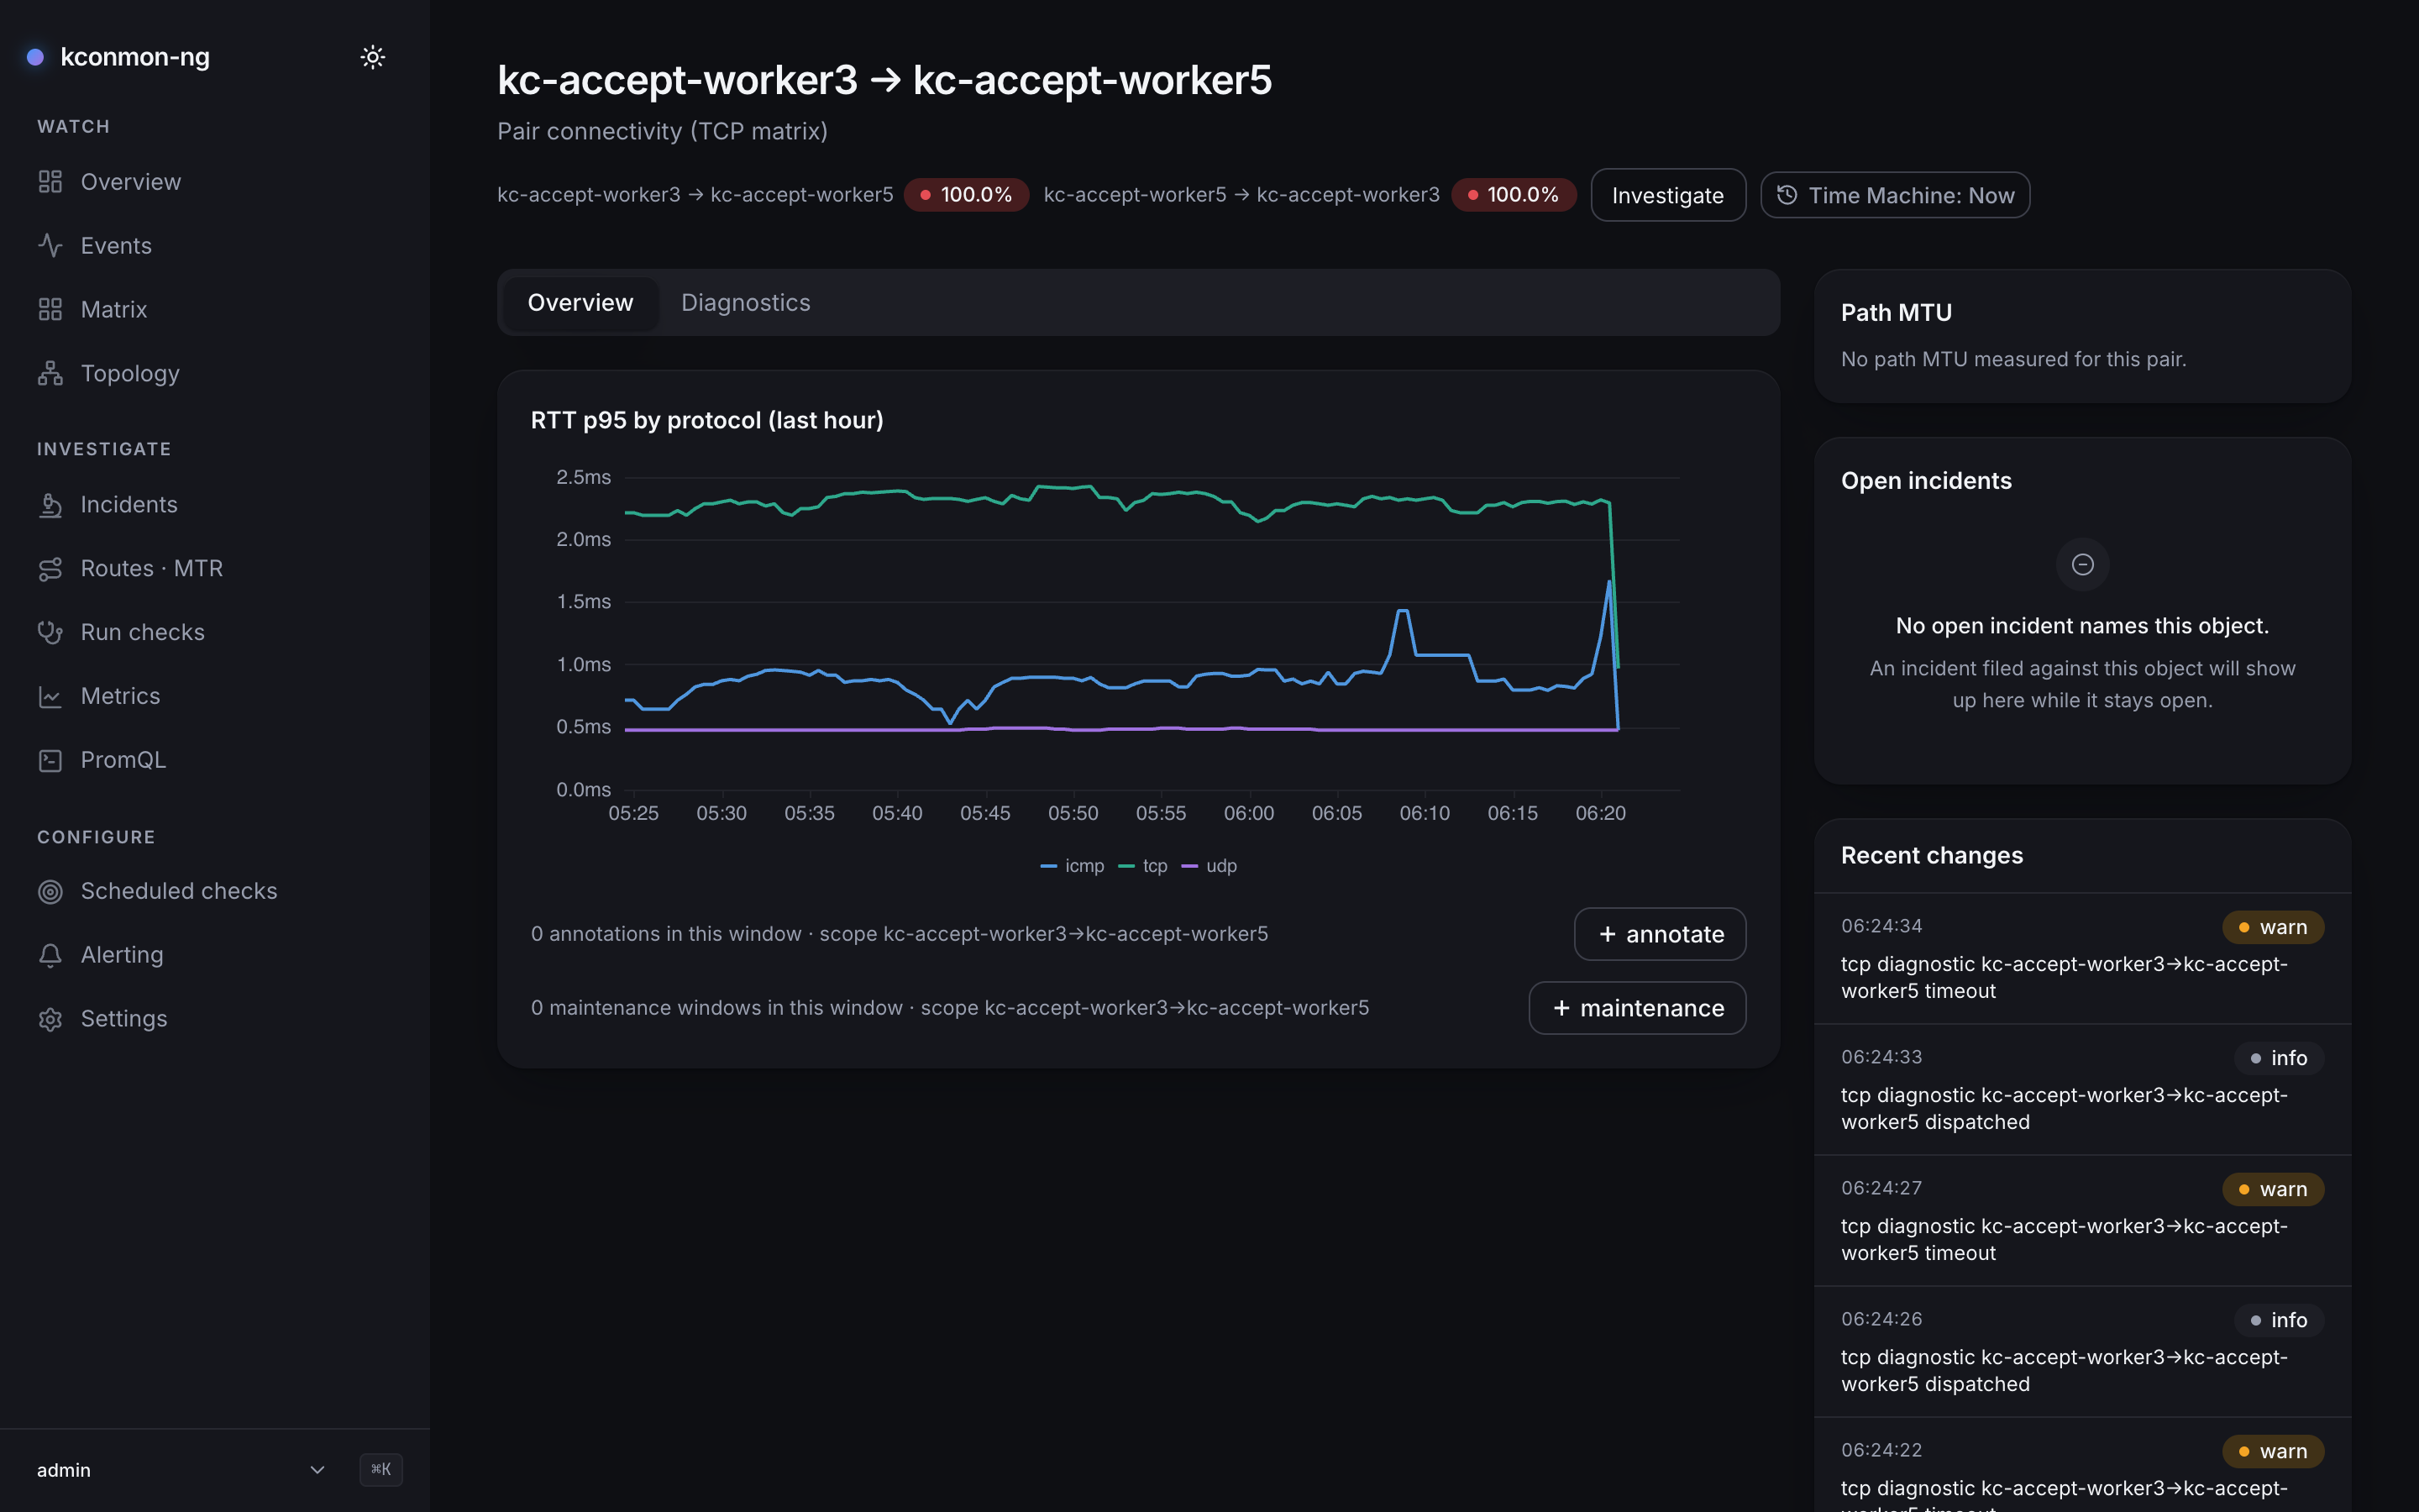This screenshot has width=2419, height=1512.
Task: Open the Incidents icon in sidebar
Action: pos(50,505)
